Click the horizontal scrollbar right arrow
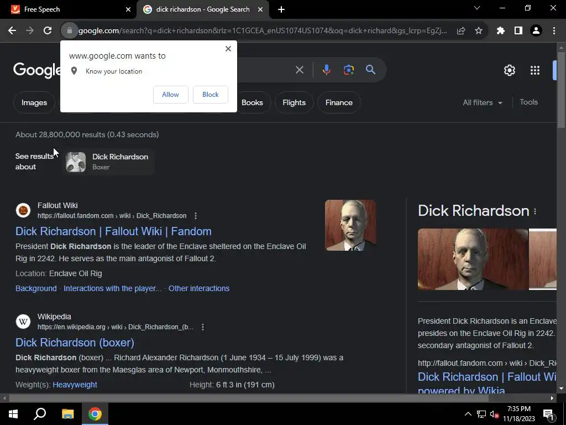Screen dimensions: 566x425 [x=552, y=398]
